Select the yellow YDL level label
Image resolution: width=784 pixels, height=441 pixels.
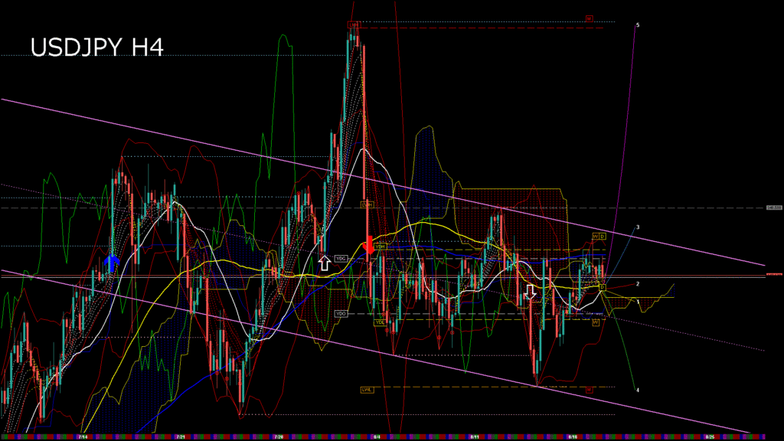pyautogui.click(x=380, y=322)
